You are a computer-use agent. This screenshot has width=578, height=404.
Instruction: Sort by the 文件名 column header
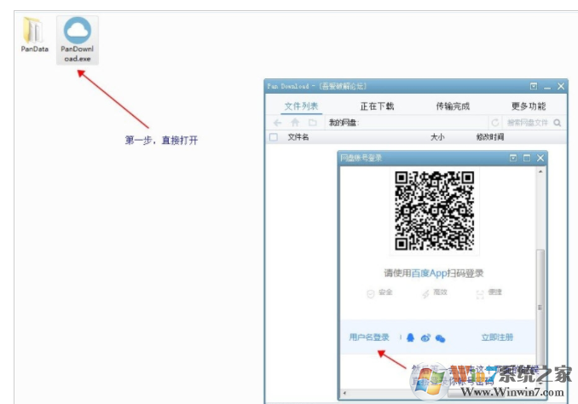pos(298,137)
